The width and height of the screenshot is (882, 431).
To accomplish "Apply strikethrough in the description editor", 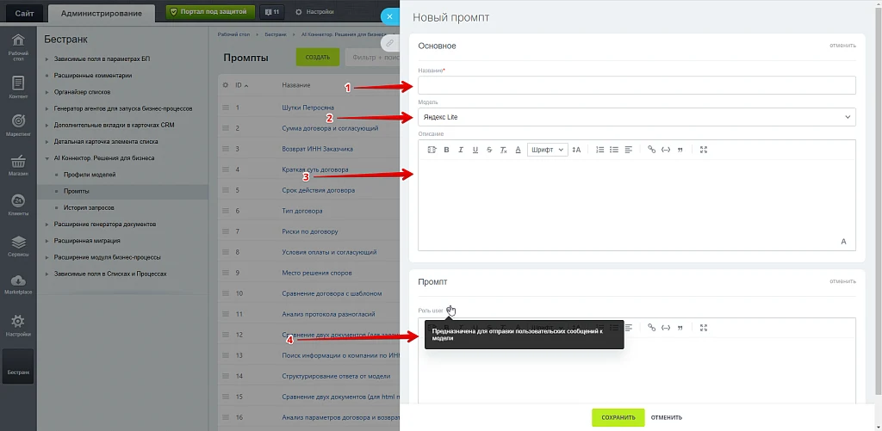I will pyautogui.click(x=489, y=150).
